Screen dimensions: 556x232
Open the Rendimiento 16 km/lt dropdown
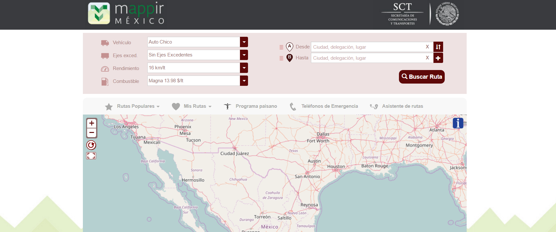pos(197,68)
